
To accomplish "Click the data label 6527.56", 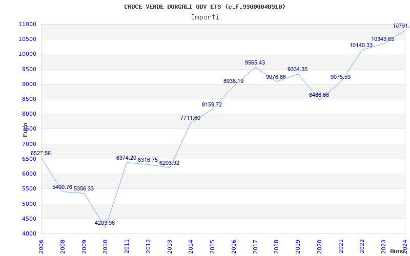I will point(41,153).
